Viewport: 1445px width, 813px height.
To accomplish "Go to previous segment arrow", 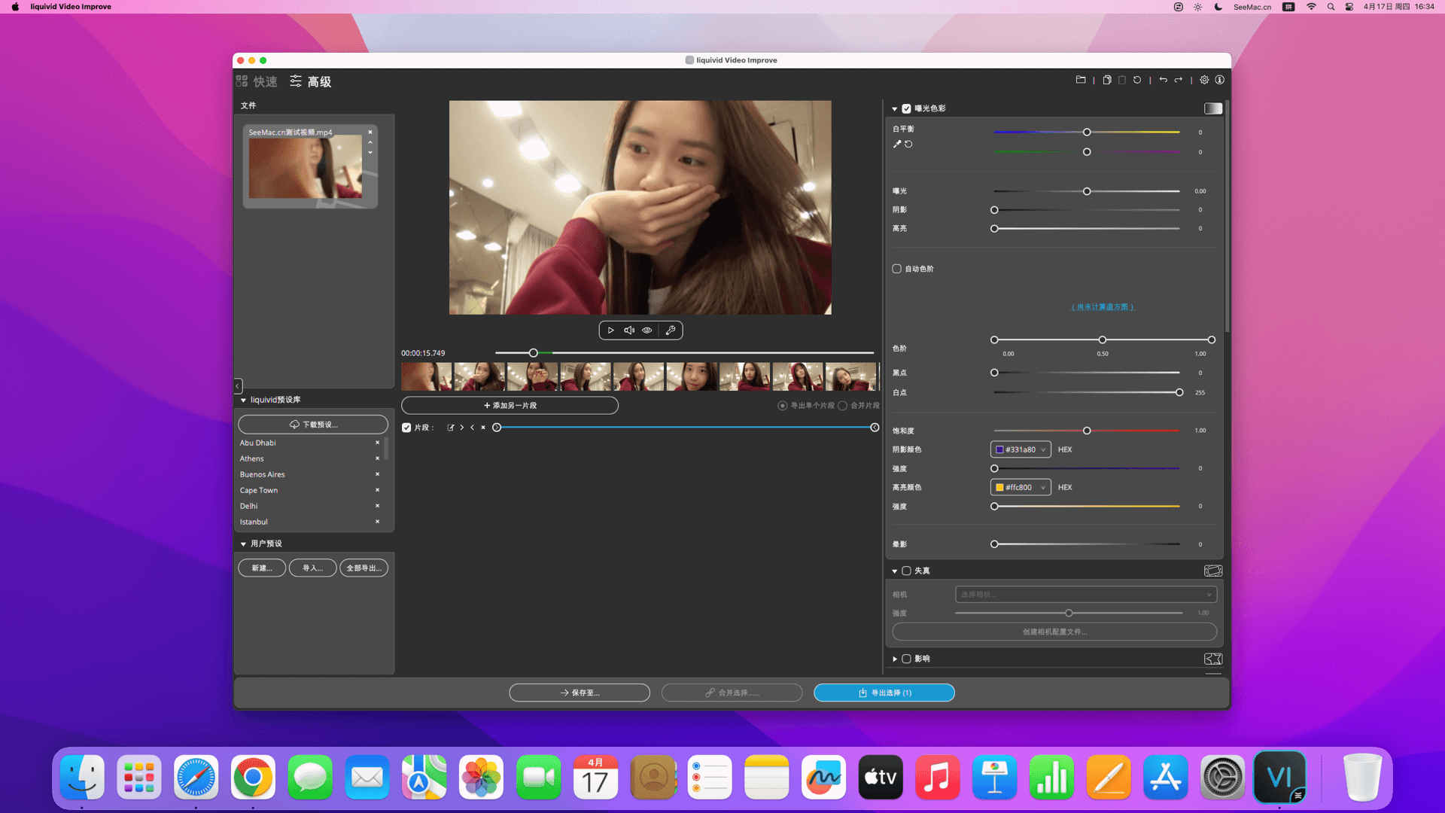I will click(x=473, y=428).
